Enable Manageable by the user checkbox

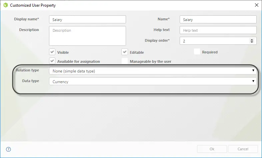point(125,61)
